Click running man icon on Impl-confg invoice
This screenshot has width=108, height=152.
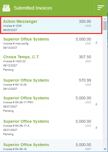96,43
